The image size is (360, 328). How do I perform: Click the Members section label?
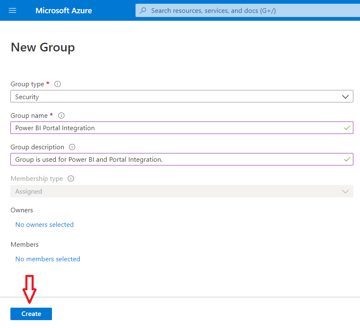point(25,245)
